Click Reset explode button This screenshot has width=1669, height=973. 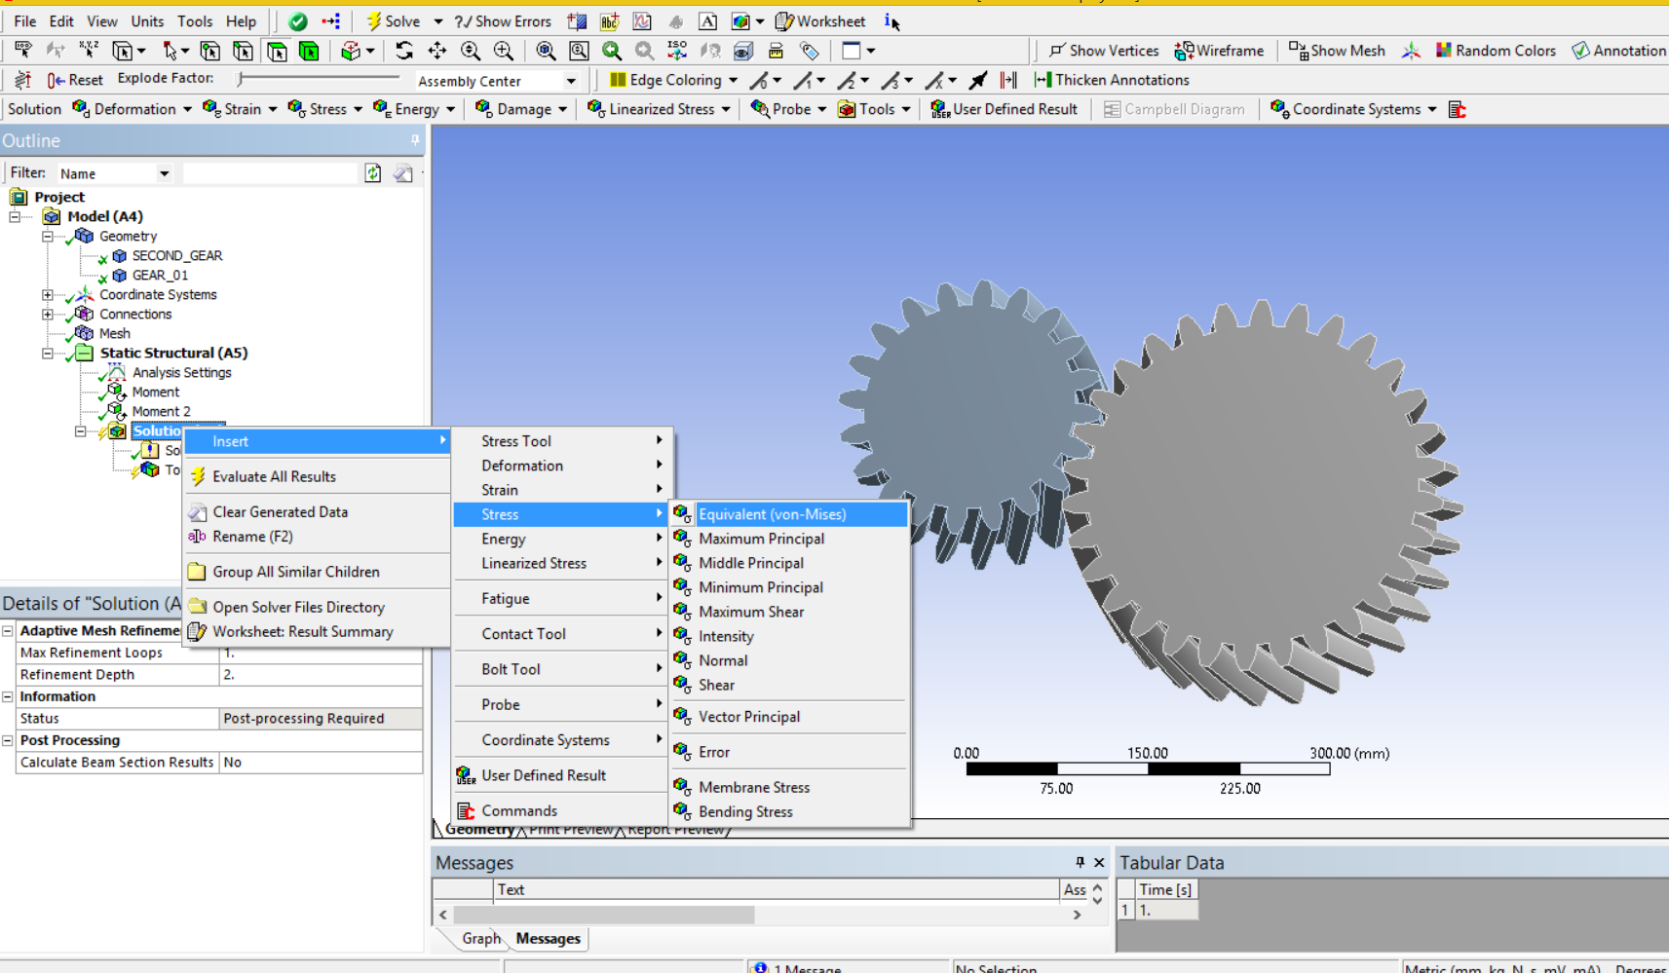(x=75, y=80)
